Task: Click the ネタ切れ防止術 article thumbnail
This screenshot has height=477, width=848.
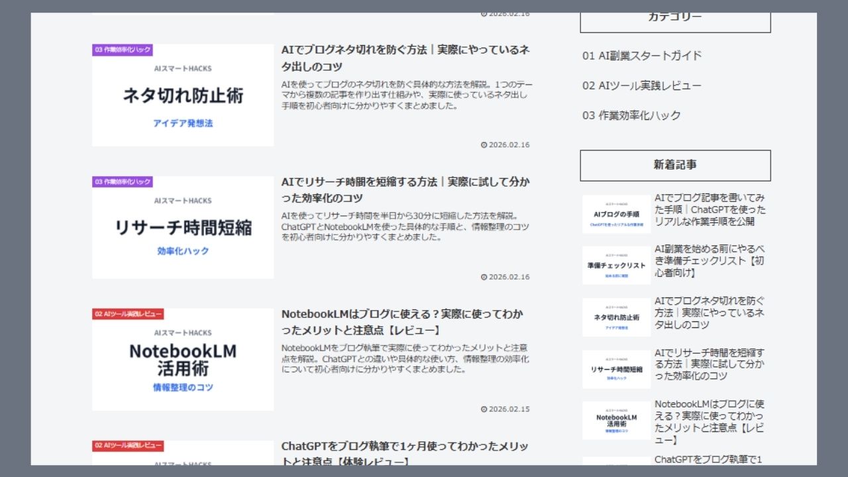Action: tap(183, 92)
